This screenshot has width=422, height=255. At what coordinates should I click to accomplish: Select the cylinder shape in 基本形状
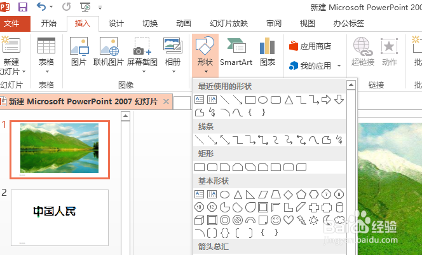339,207
